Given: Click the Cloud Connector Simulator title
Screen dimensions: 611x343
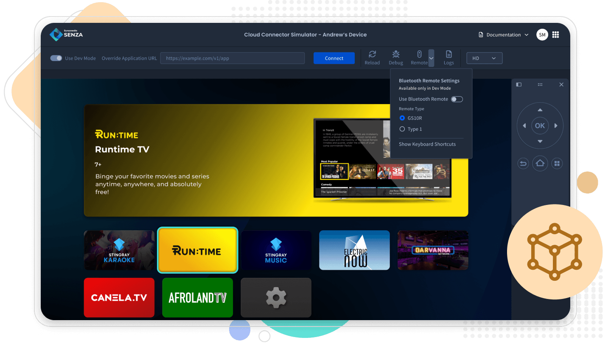Looking at the screenshot, I should 305,35.
